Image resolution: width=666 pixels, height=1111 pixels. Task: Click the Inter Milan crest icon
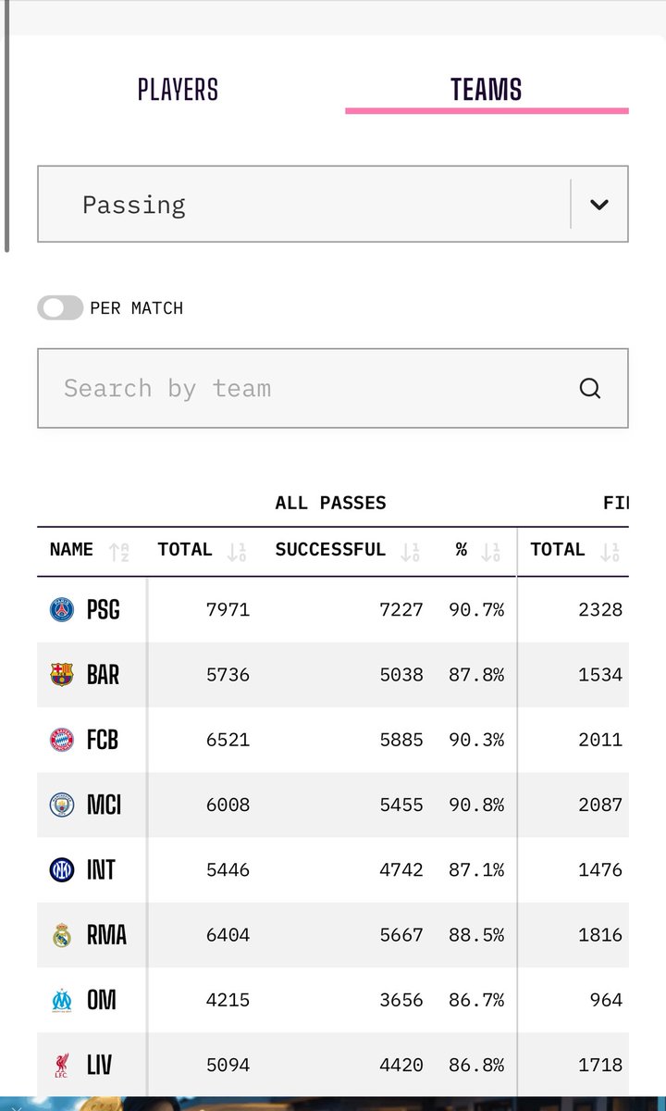click(62, 869)
